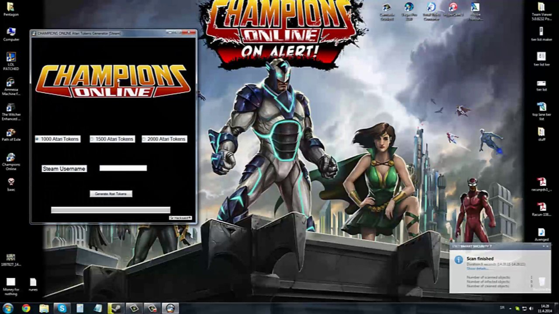Click the volume icon in system tray
The image size is (559, 314).
(x=531, y=308)
